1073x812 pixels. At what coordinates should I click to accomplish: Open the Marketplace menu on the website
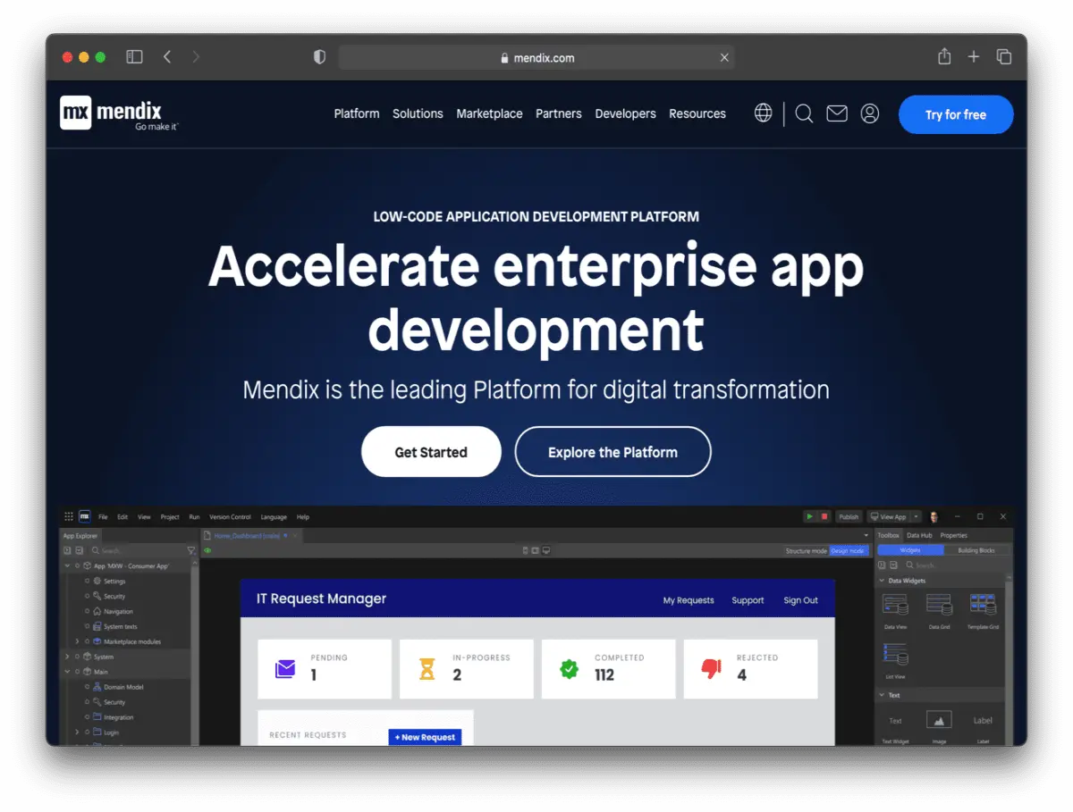point(489,113)
